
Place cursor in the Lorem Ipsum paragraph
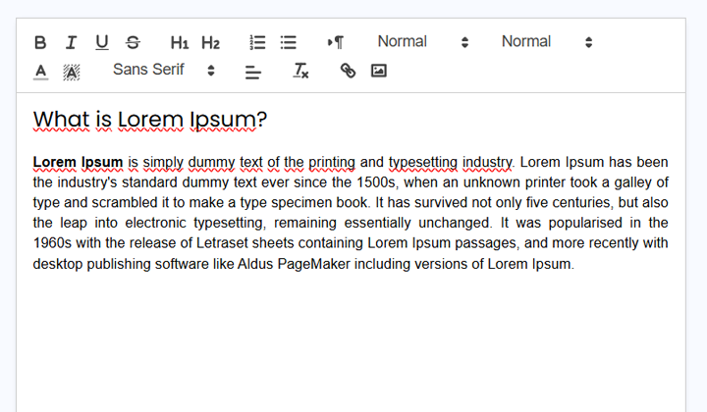(x=351, y=212)
